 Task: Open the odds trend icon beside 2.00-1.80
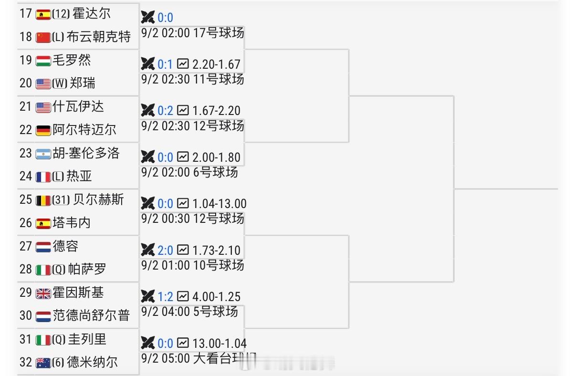click(183, 157)
